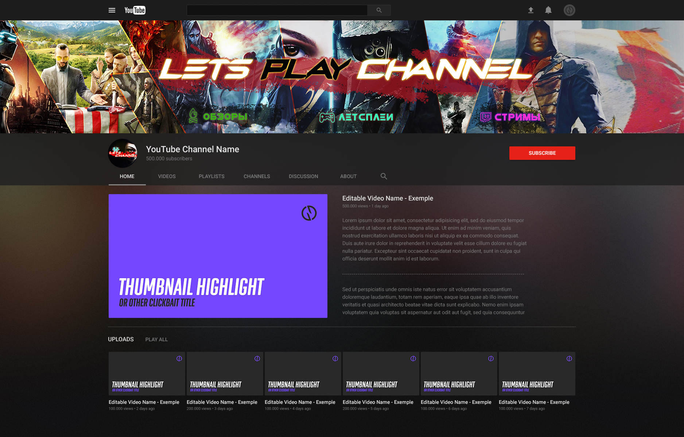Click the Летсплеи label in the banner
Screen dimensions: 684x437
[x=366, y=117]
